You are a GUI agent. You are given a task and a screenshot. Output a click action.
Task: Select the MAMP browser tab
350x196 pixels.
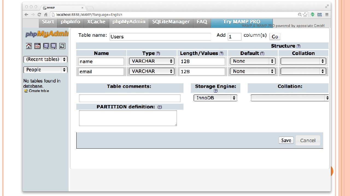pyautogui.click(x=63, y=8)
